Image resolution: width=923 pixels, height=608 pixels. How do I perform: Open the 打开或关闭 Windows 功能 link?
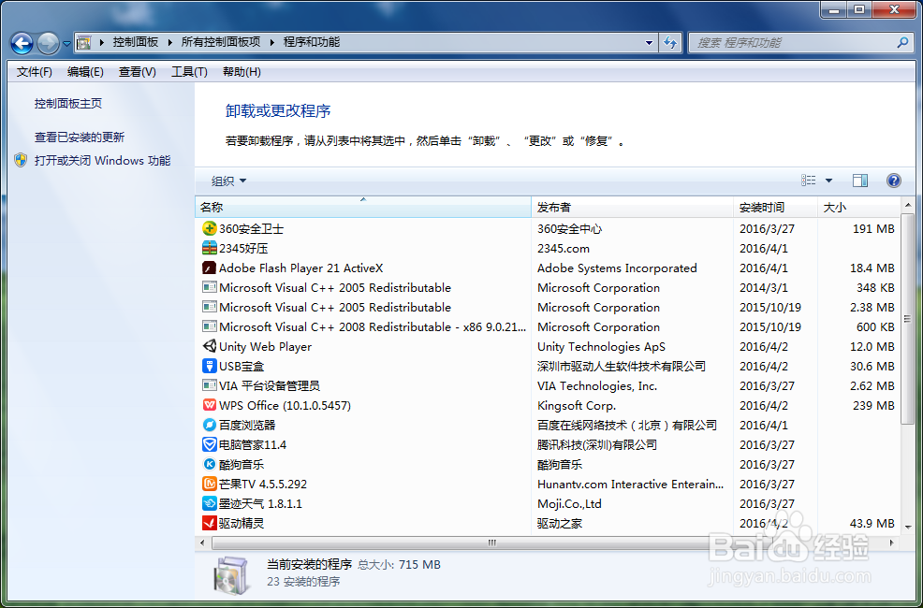(102, 161)
